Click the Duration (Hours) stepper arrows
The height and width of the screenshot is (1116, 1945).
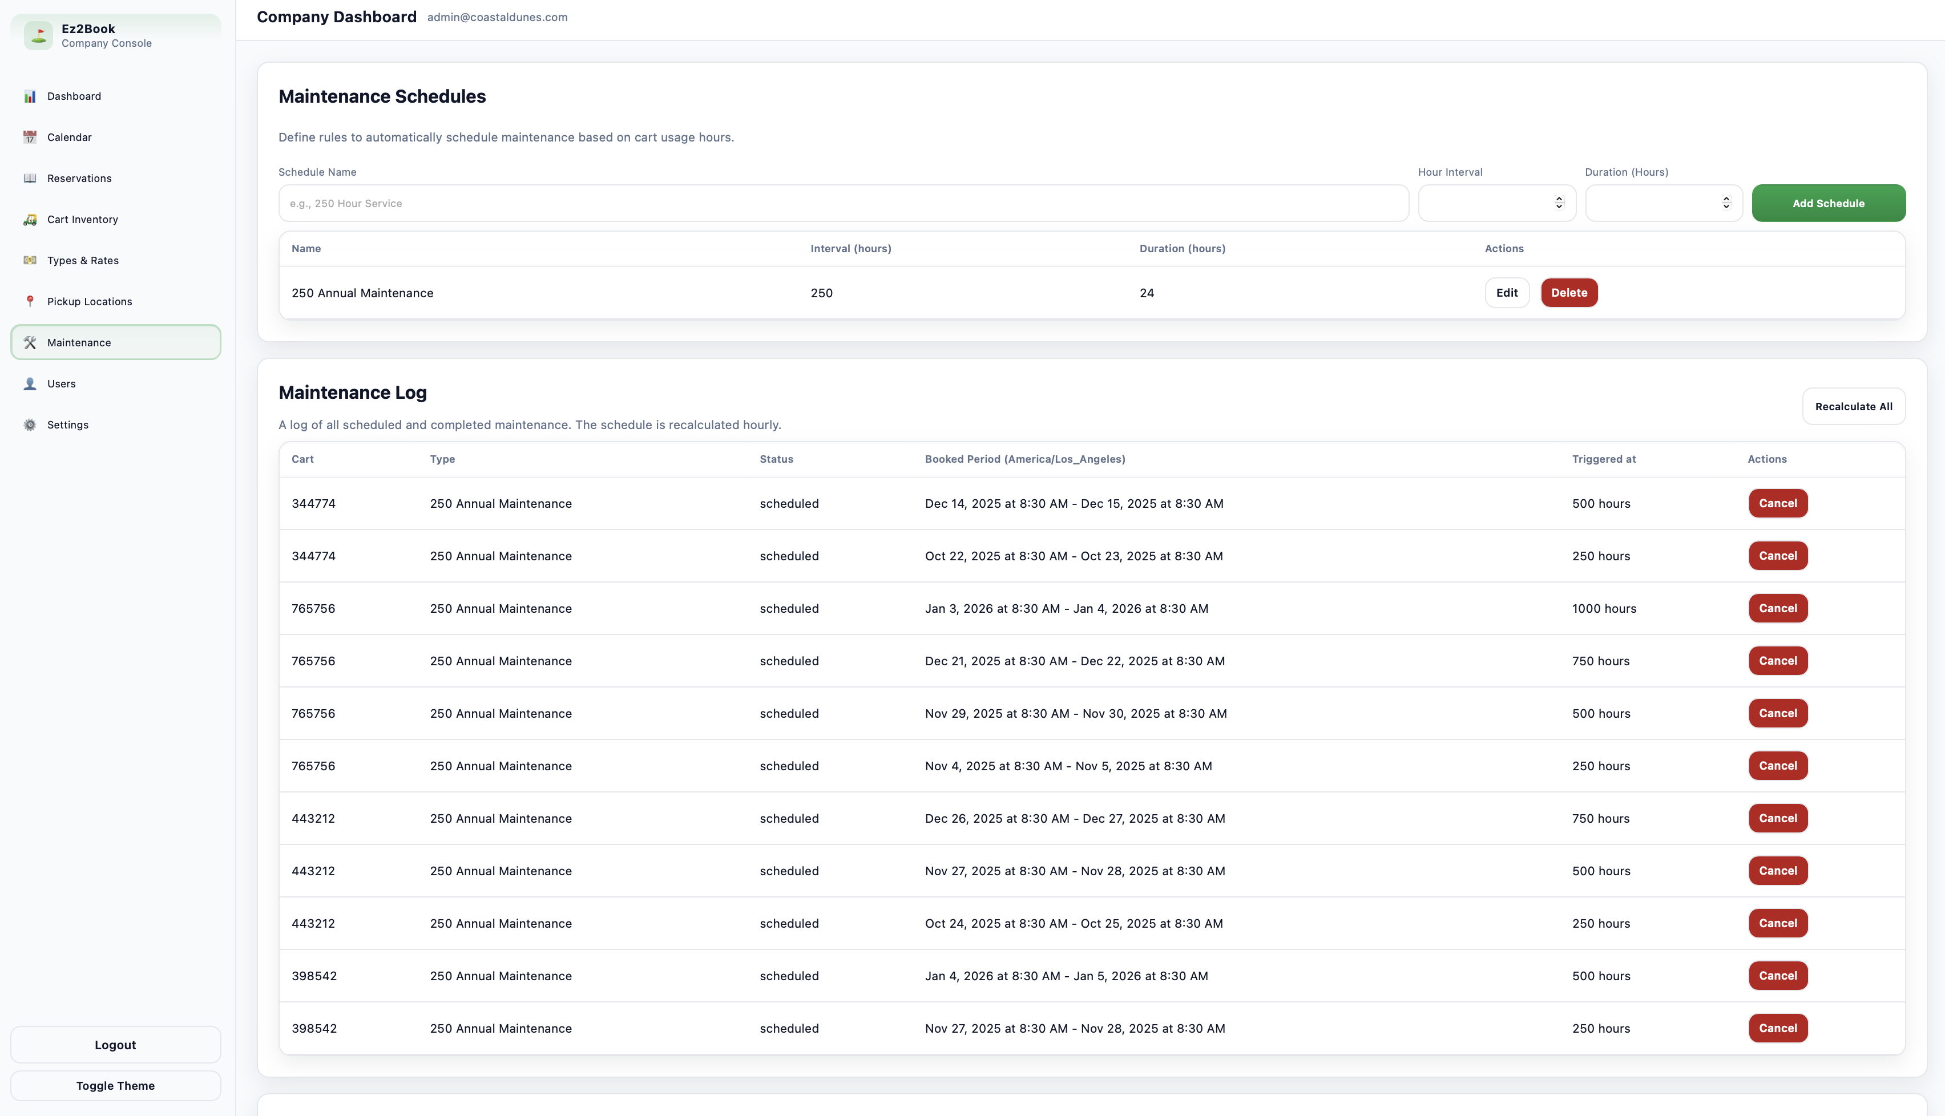tap(1726, 203)
